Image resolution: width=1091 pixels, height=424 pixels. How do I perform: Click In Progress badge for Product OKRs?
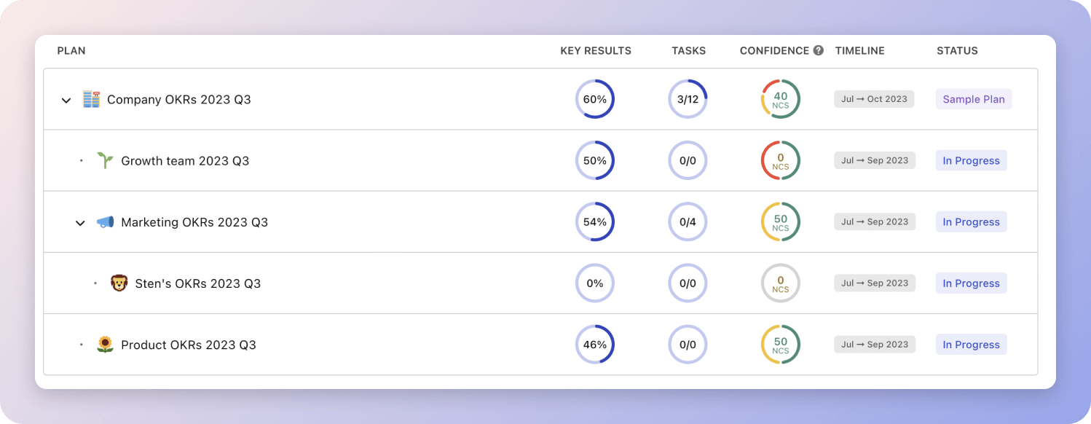pyautogui.click(x=971, y=345)
